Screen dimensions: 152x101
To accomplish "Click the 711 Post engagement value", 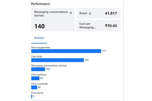I will point(104,51).
